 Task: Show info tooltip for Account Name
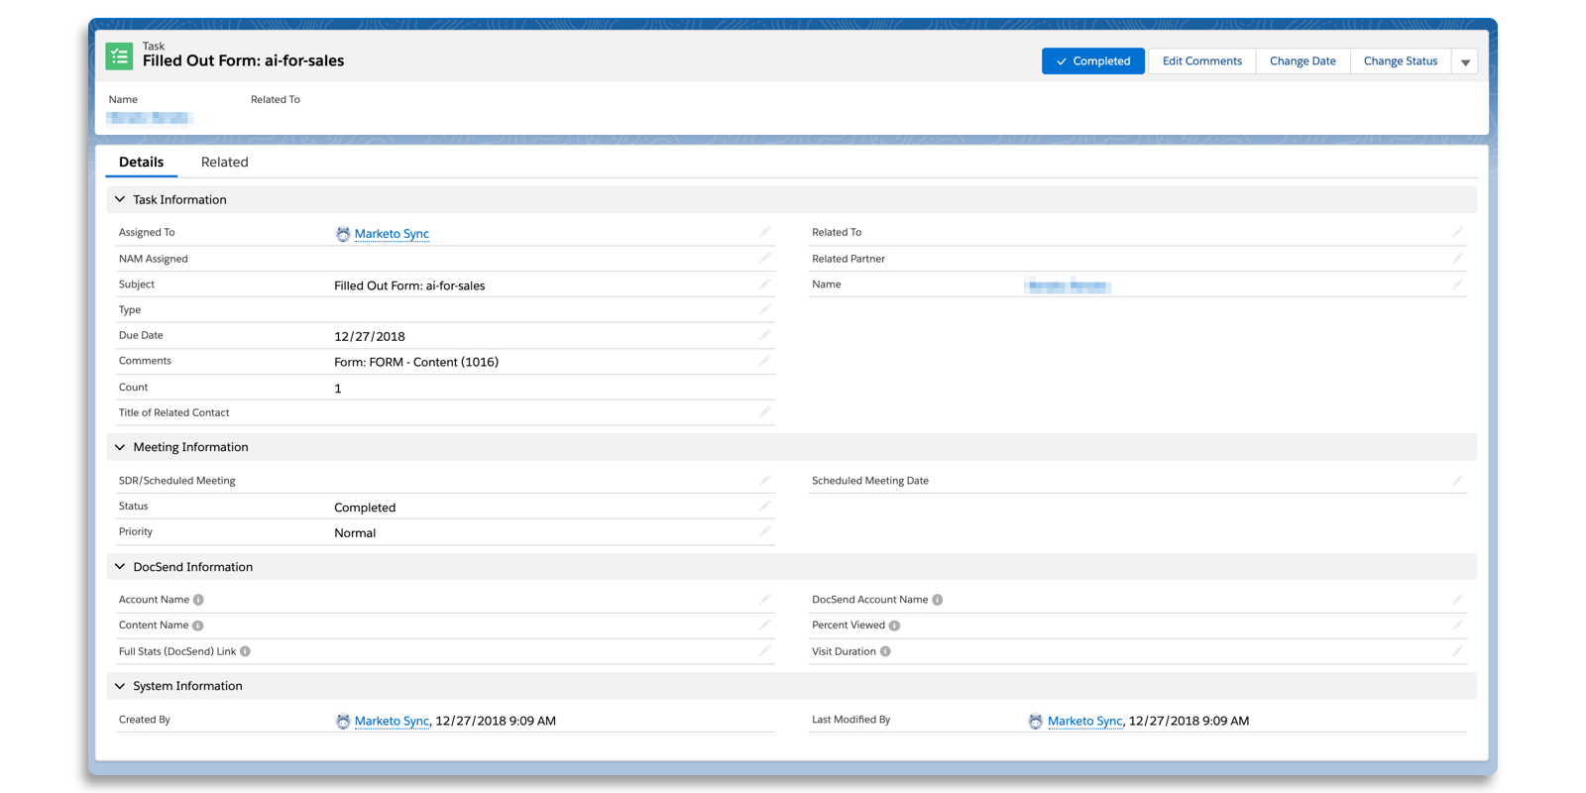(x=198, y=600)
